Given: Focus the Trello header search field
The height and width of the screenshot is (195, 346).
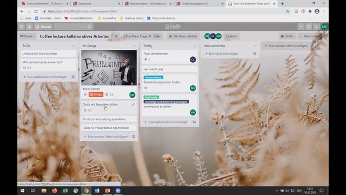Looking at the screenshot, I should click(x=74, y=27).
